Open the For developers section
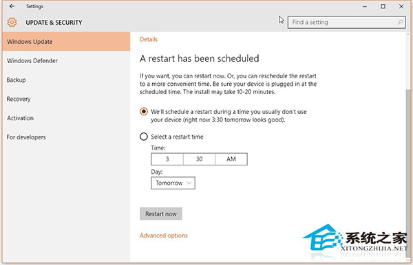413x265 pixels. [66, 137]
